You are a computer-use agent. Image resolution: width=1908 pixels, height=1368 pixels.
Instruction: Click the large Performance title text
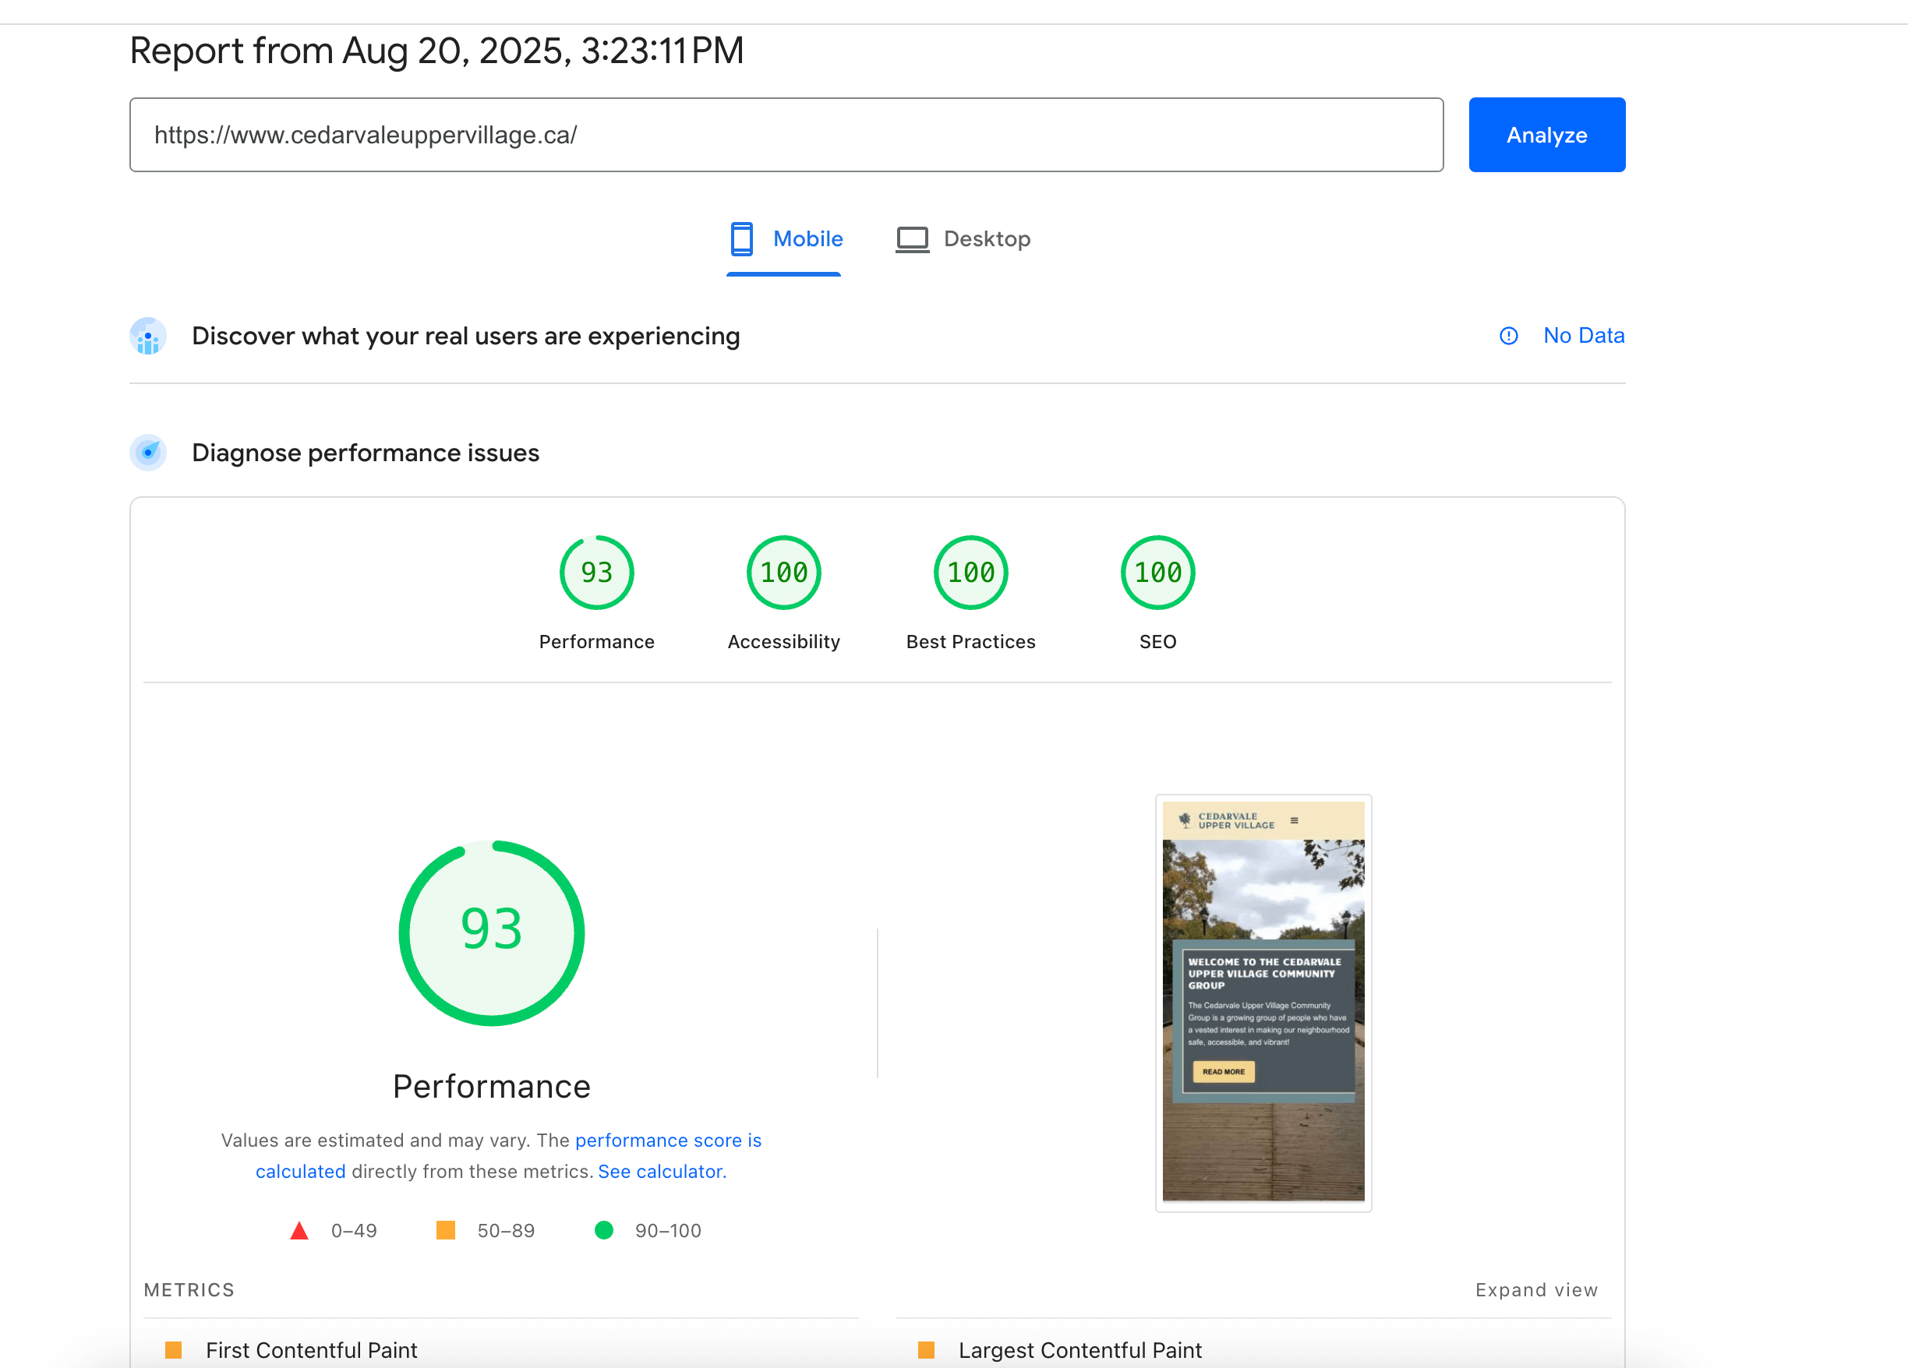(491, 1086)
